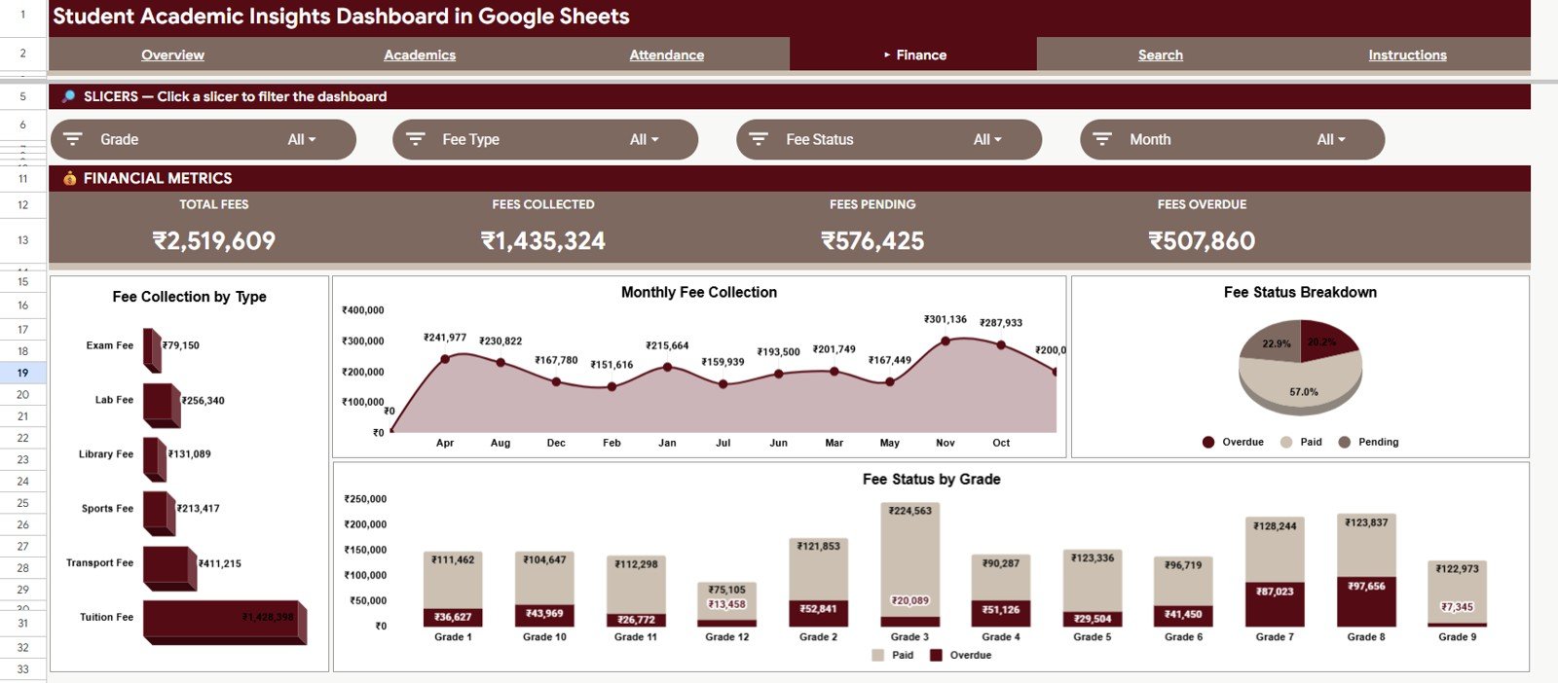Click the money bag icon by FINANCIAL METRICS
The height and width of the screenshot is (683, 1558).
pos(69,178)
